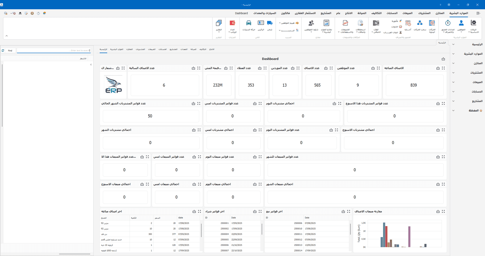Click the scrollbar in اخر فواتير شراء
The image size is (485, 256).
[x=262, y=229]
